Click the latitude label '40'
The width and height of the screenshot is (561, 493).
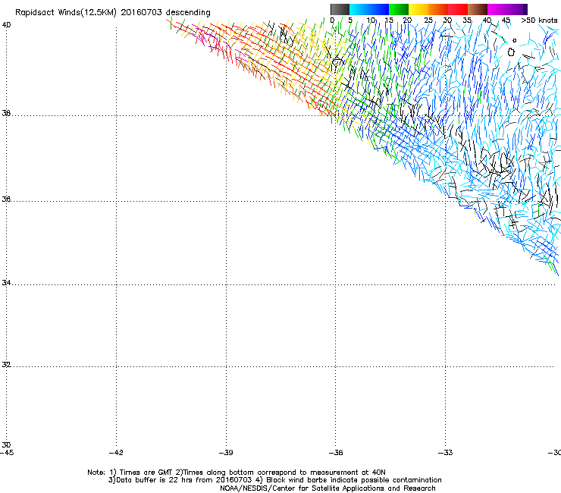[x=6, y=25]
